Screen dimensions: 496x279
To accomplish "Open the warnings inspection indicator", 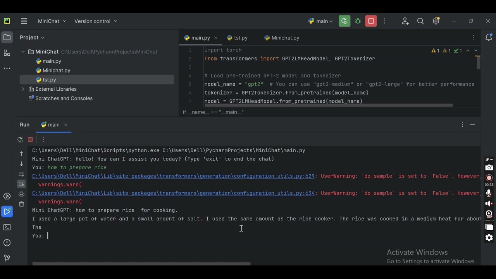I will click(x=446, y=51).
